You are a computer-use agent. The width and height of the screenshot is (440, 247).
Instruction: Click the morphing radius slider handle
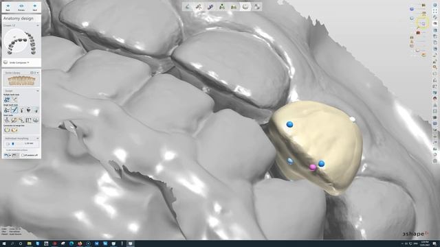point(13,143)
